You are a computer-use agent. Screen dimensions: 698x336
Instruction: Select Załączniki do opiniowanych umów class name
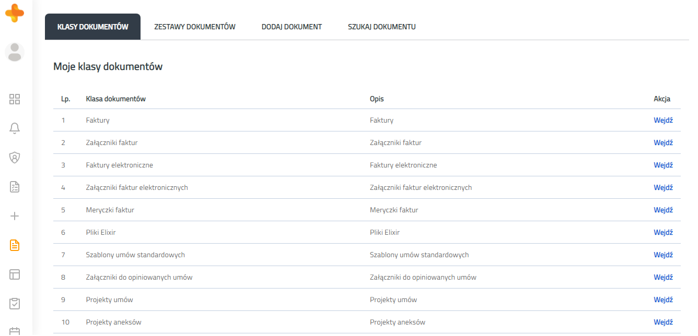point(139,278)
